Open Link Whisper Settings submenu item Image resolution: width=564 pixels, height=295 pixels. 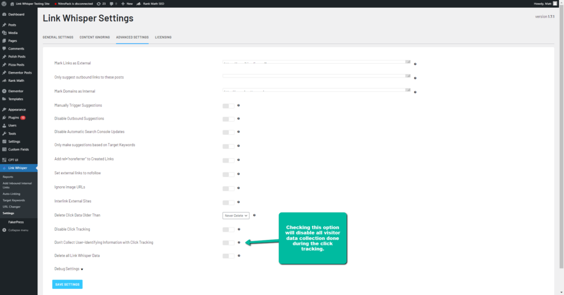8,213
